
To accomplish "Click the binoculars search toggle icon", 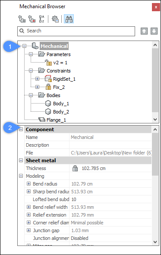I will (x=69, y=19).
